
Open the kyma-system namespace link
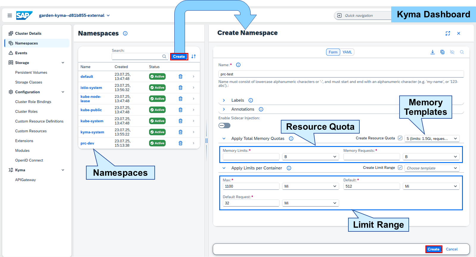pos(92,132)
